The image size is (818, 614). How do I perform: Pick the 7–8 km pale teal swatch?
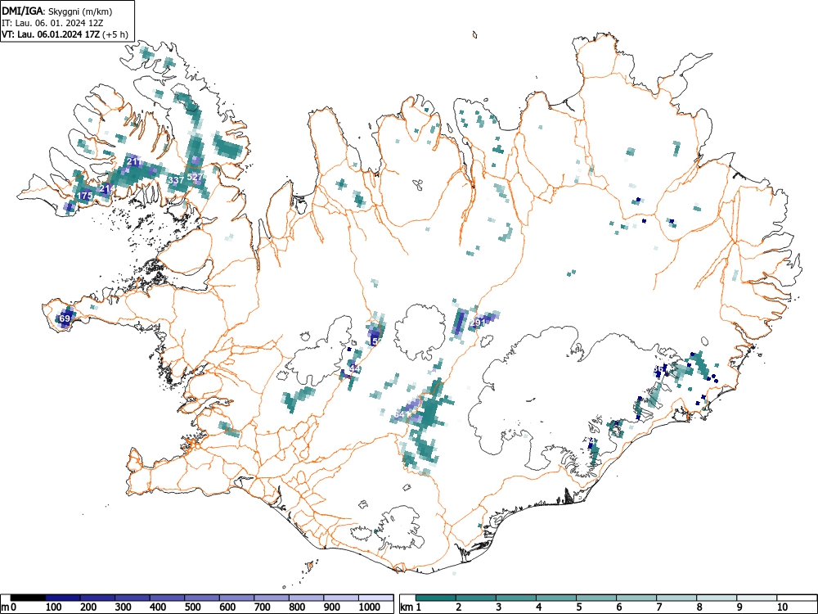click(676, 598)
